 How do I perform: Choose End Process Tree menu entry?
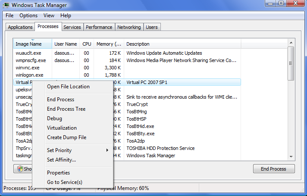point(72,109)
